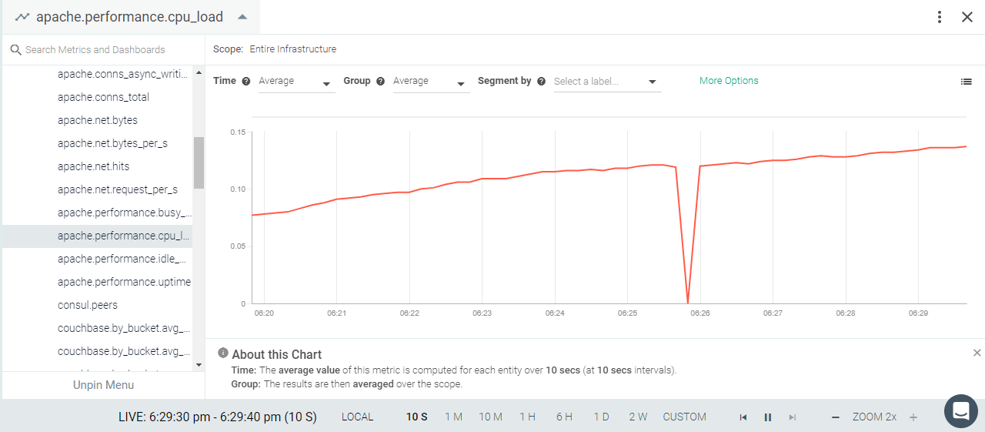This screenshot has height=432, width=985.
Task: Close the metric explorer panel
Action: point(967,17)
